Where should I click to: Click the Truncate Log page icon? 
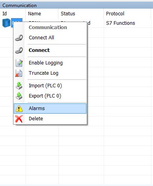pos(19,73)
